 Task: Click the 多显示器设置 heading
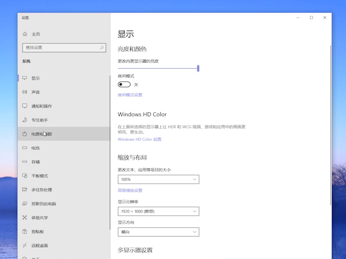point(135,250)
